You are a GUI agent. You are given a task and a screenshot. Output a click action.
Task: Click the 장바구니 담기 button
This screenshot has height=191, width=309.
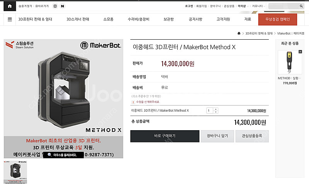pos(217,136)
